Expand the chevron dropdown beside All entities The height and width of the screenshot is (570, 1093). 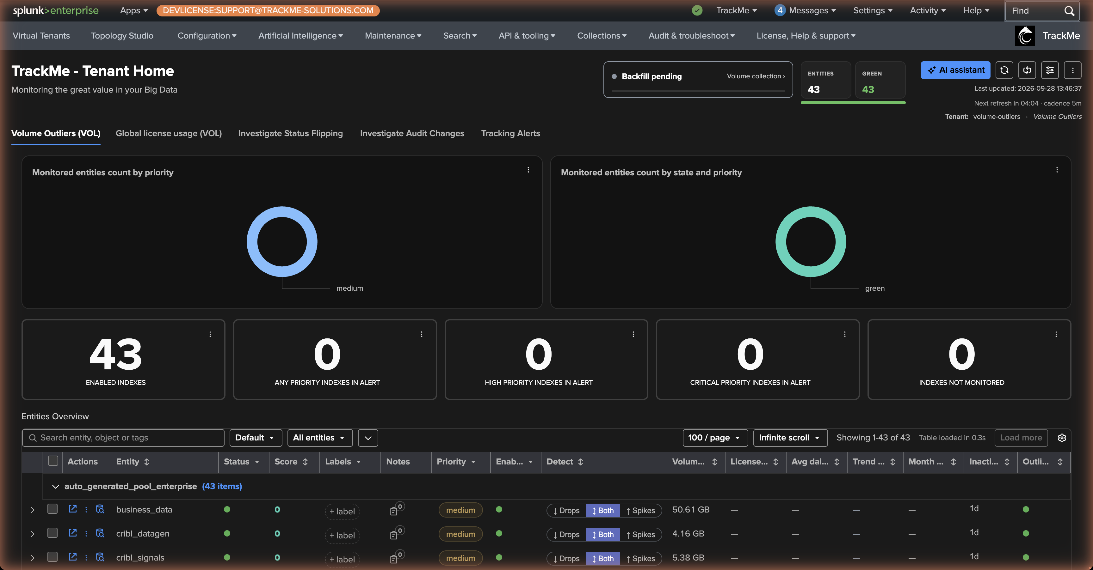pyautogui.click(x=368, y=438)
